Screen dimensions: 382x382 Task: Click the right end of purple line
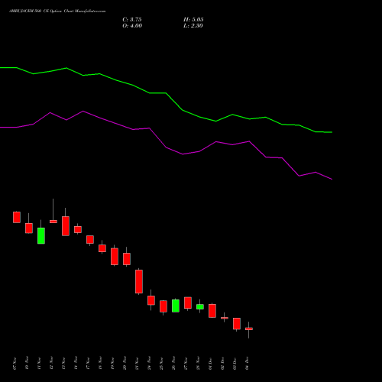click(332, 179)
